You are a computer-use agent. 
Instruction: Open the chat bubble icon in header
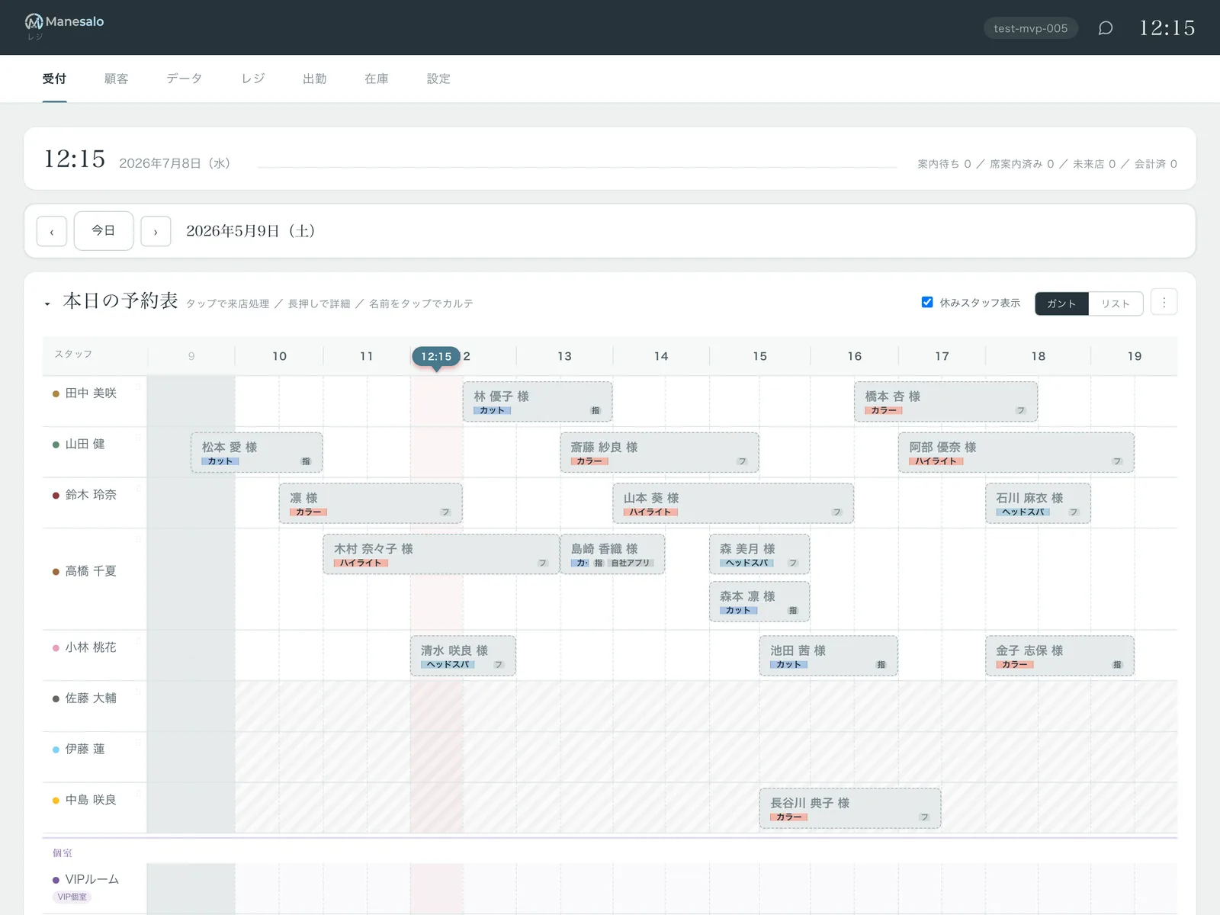pos(1105,28)
